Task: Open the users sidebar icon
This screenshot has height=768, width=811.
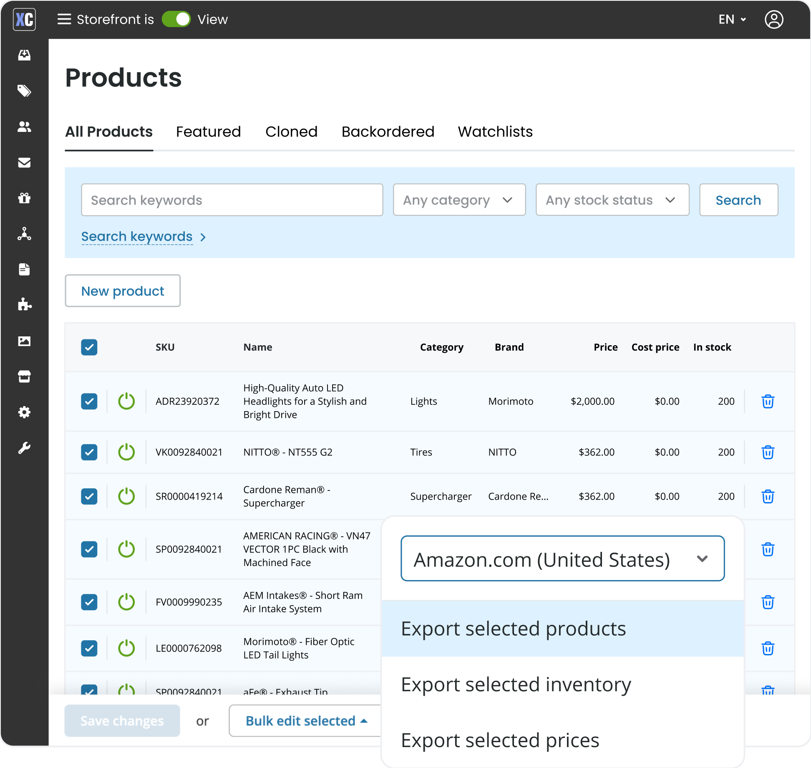Action: point(24,126)
